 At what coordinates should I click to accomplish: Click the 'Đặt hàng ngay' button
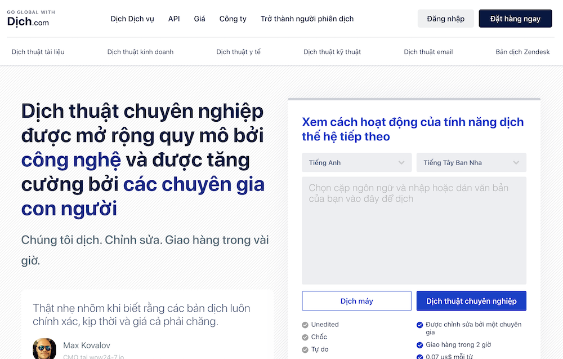(x=515, y=19)
